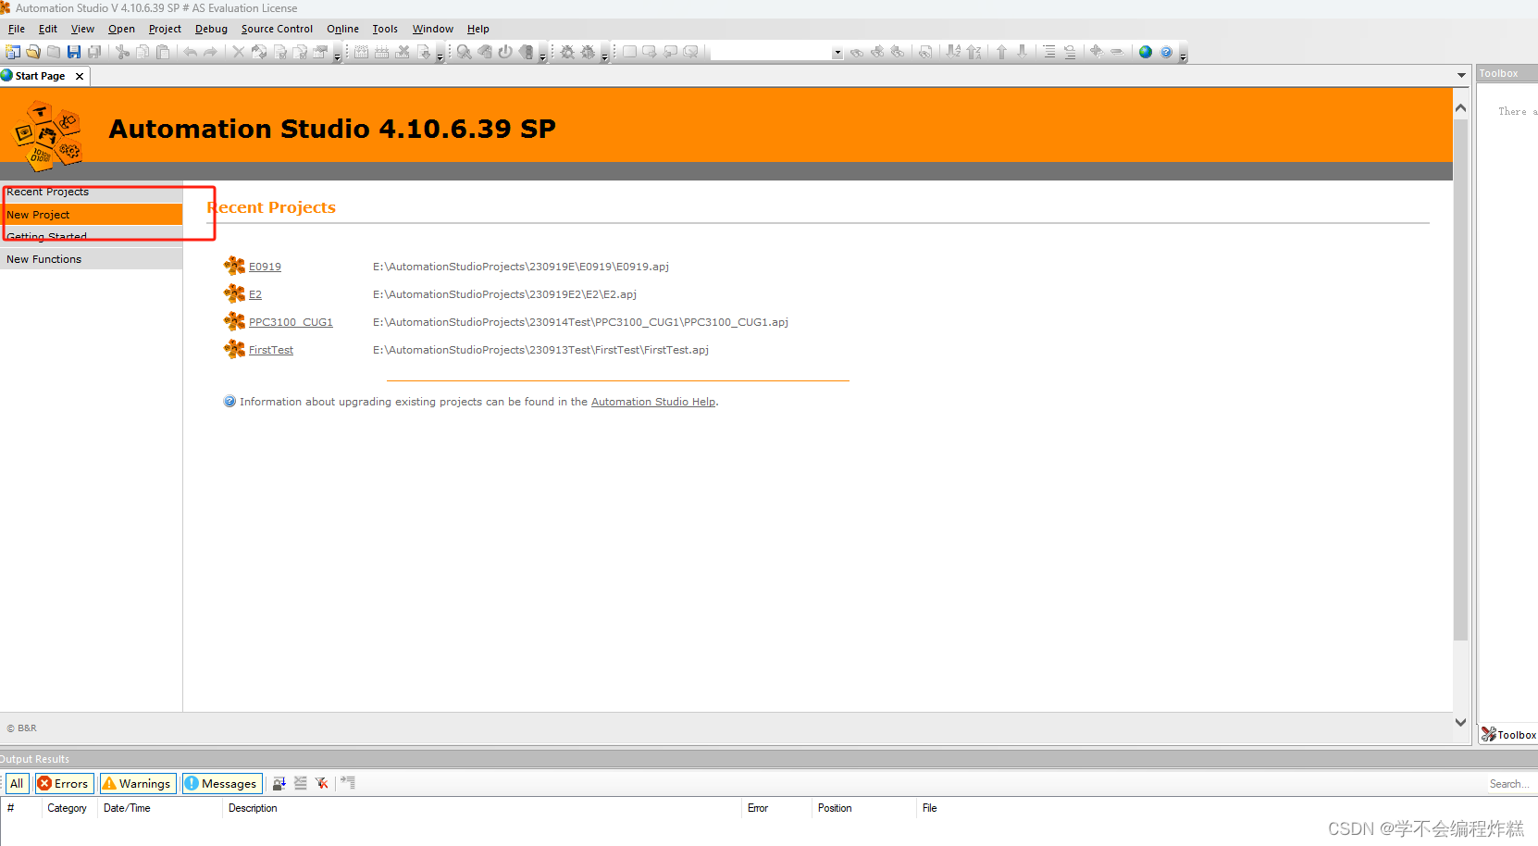
Task: Open the Window menu
Action: point(433,29)
